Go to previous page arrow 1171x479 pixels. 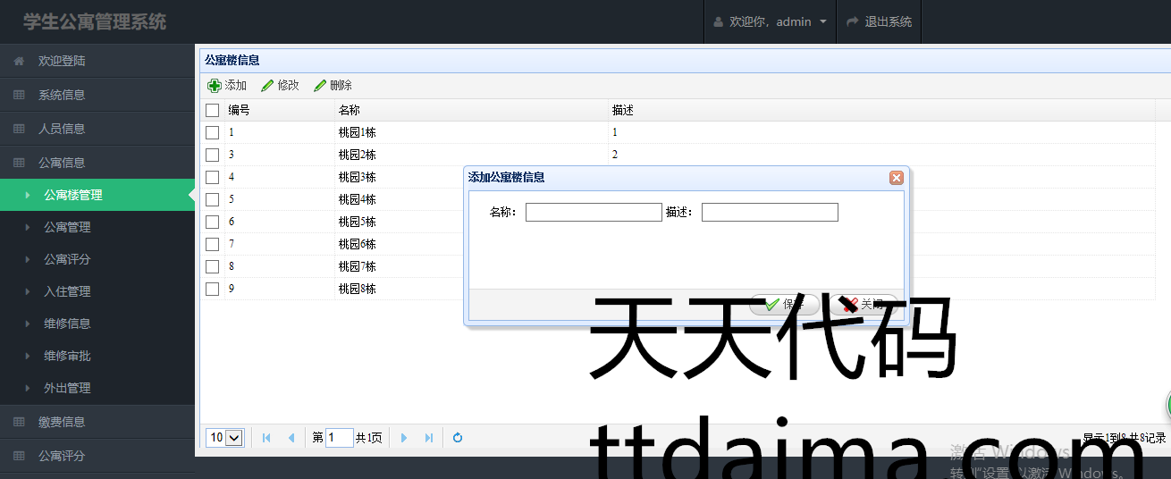click(x=291, y=438)
